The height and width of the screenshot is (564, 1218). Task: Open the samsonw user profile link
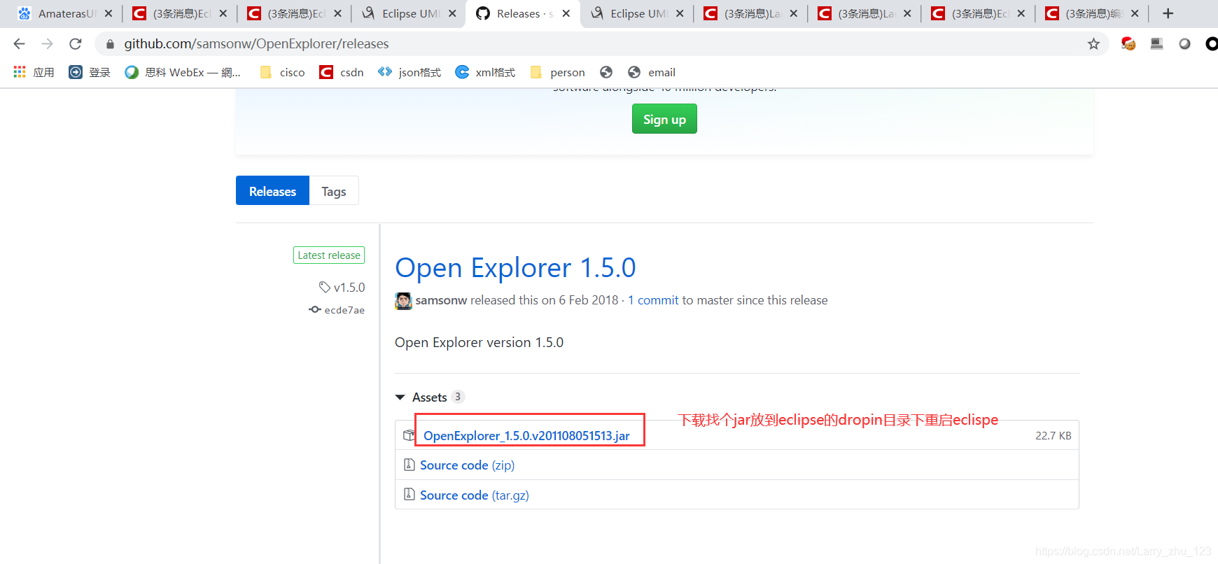tap(441, 300)
